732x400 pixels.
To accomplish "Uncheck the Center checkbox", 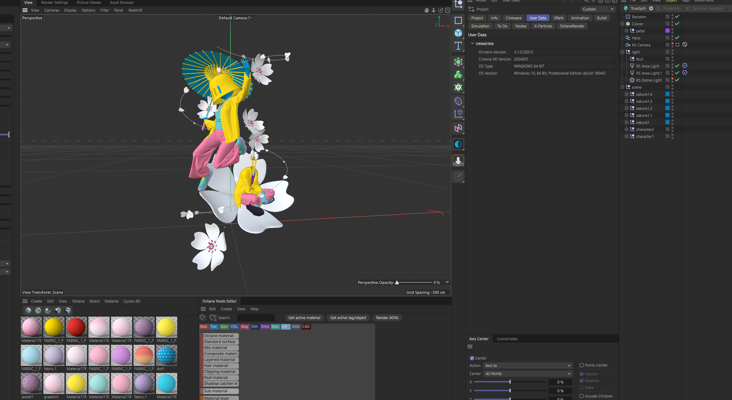I will point(472,358).
